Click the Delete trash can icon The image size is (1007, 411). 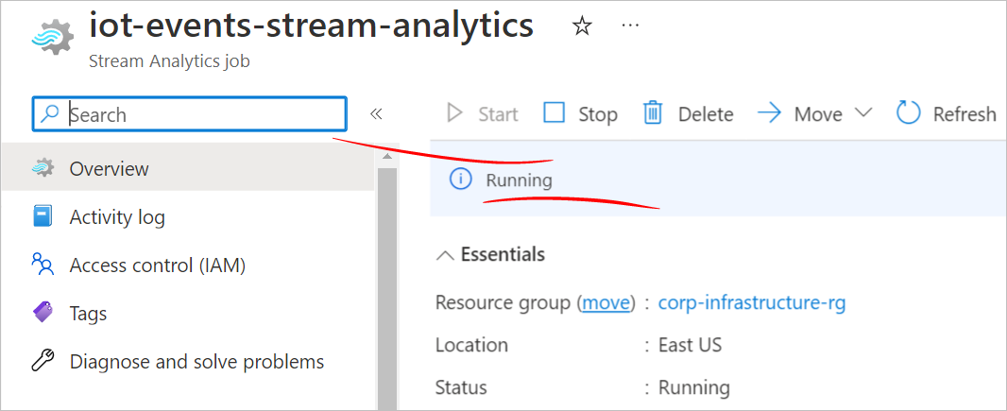click(653, 113)
